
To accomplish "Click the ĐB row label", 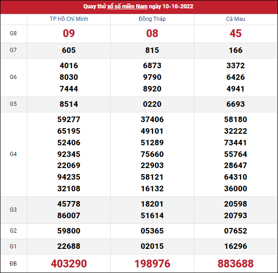I will [x=13, y=263].
